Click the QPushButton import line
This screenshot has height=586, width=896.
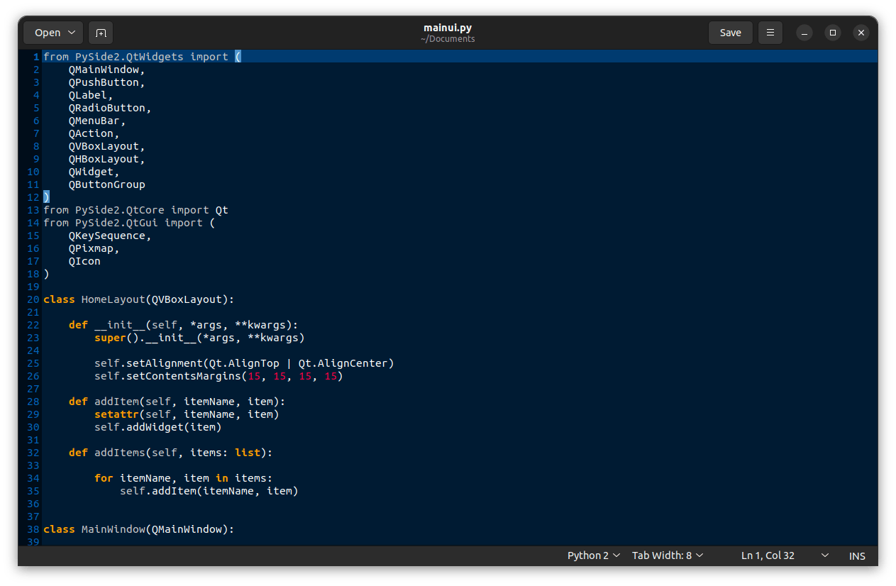click(106, 82)
